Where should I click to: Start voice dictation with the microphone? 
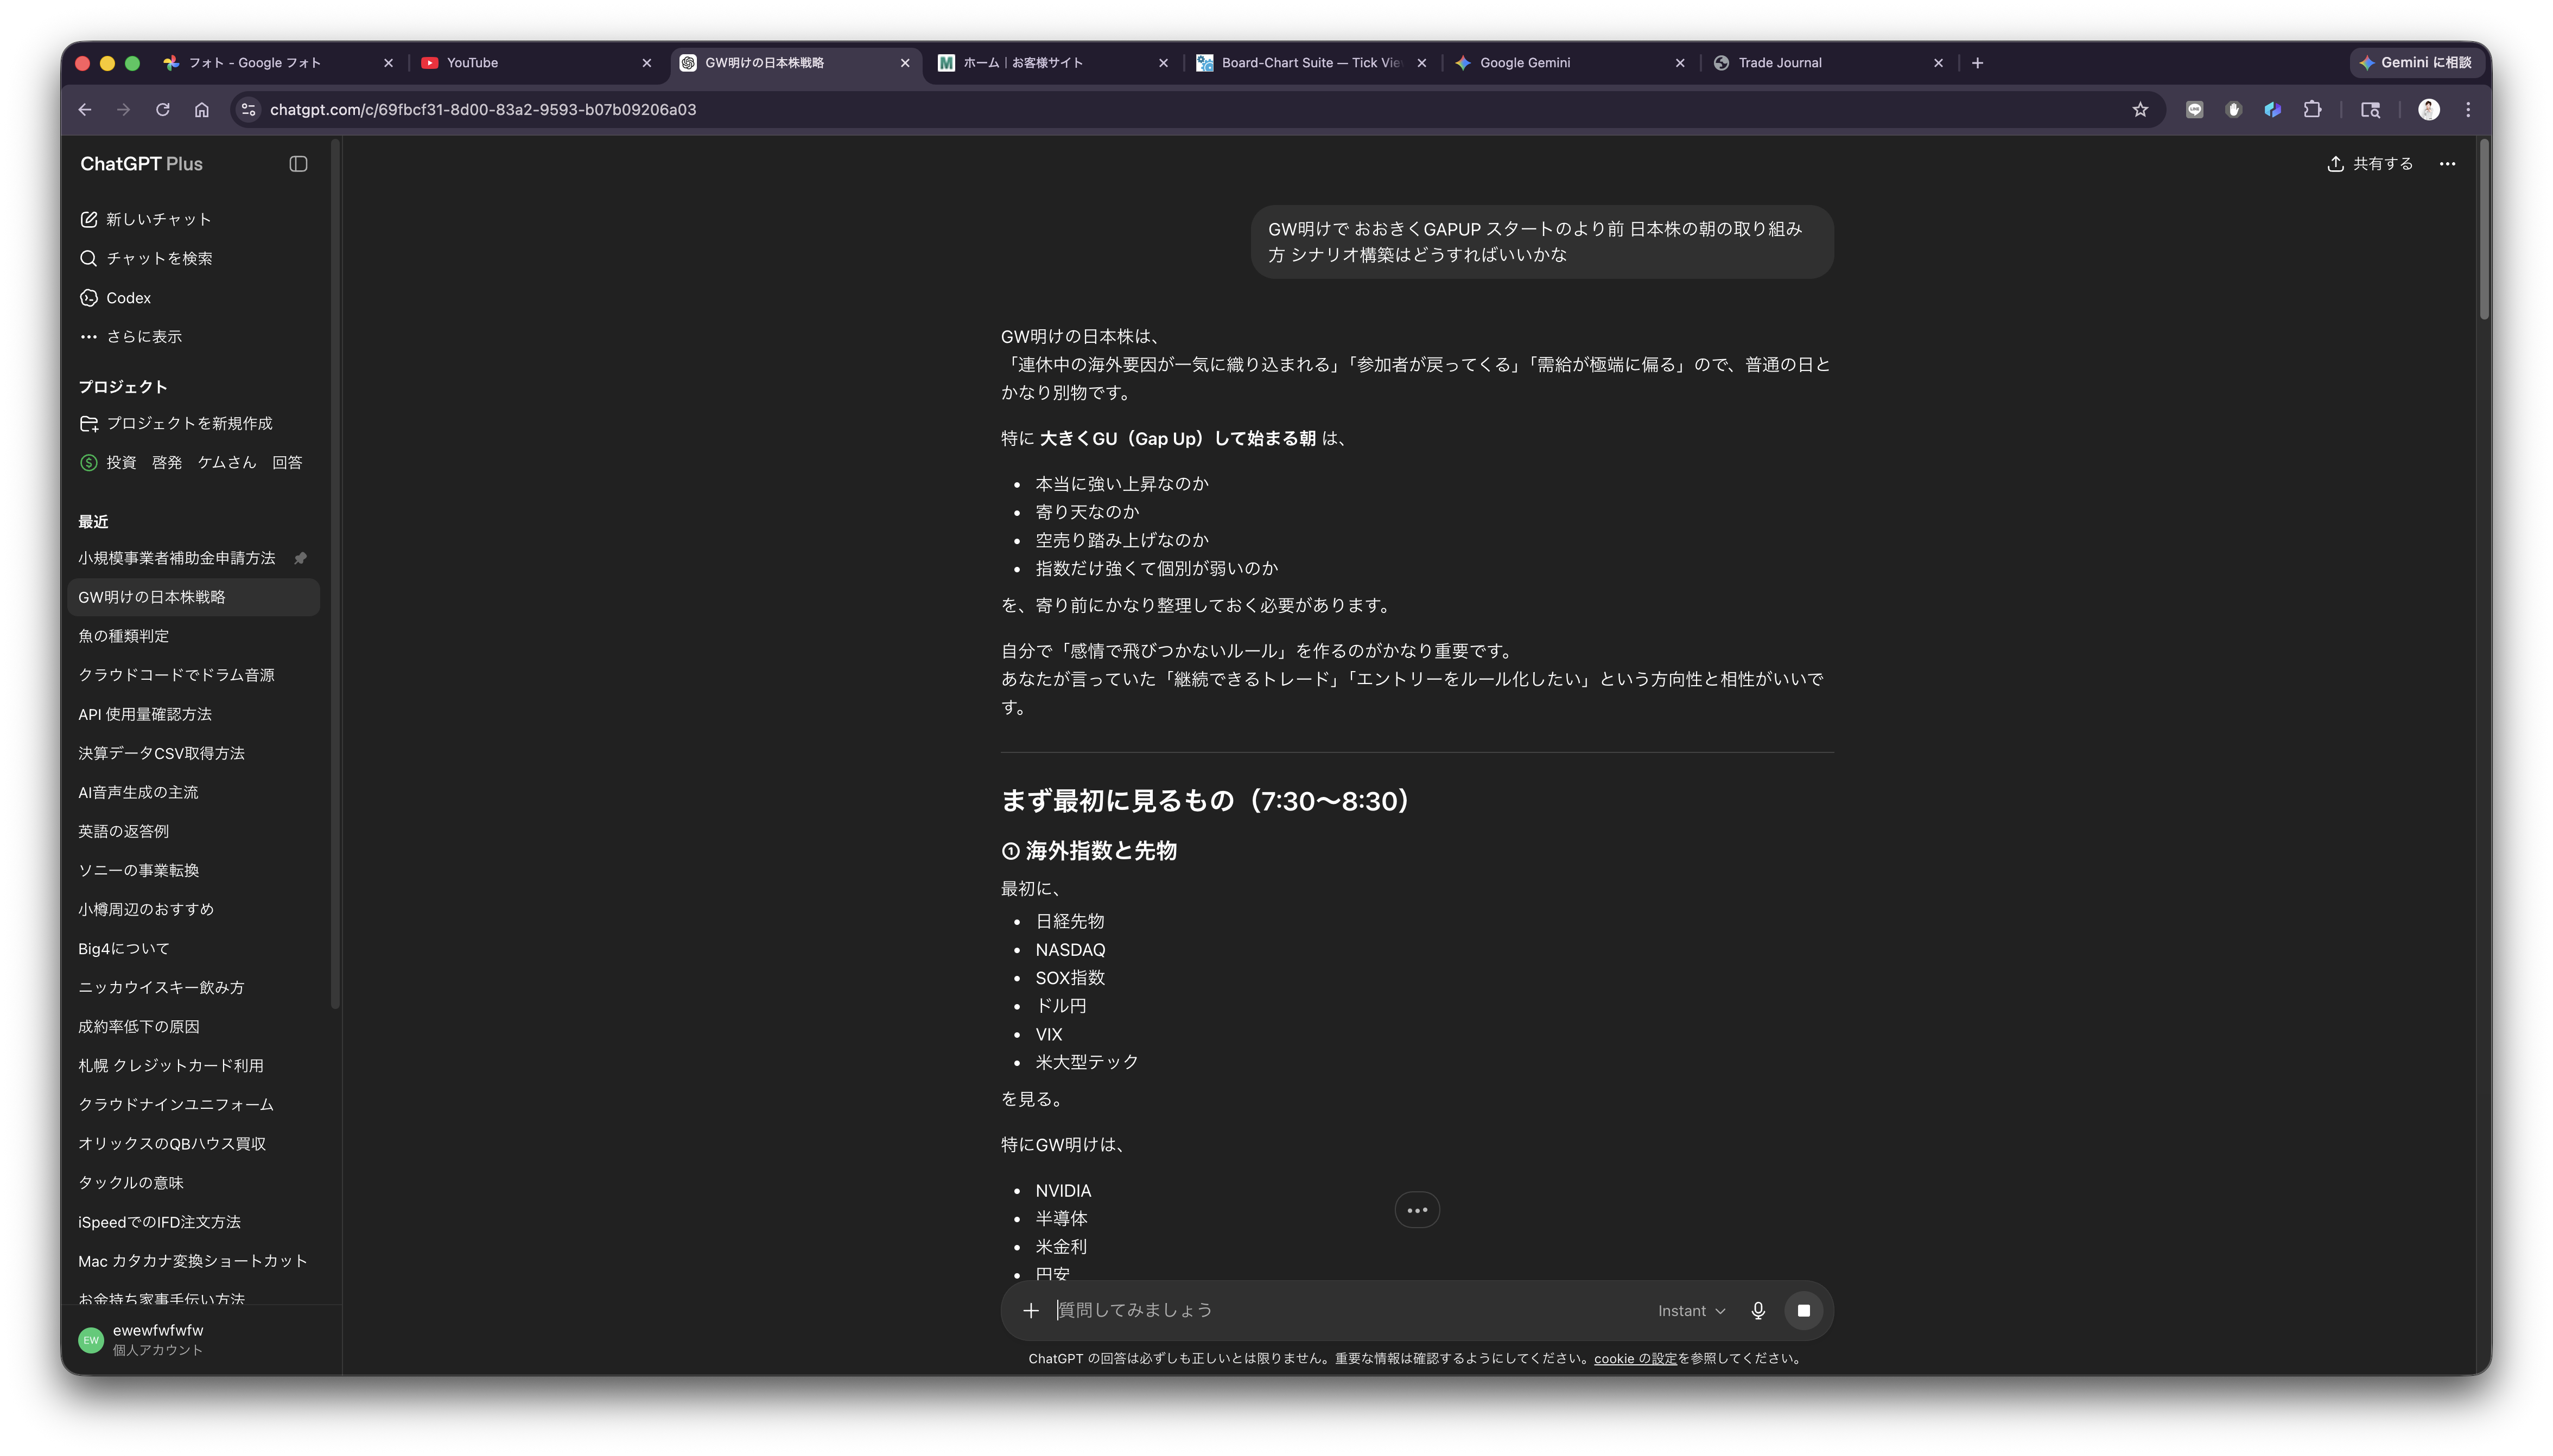tap(1758, 1311)
